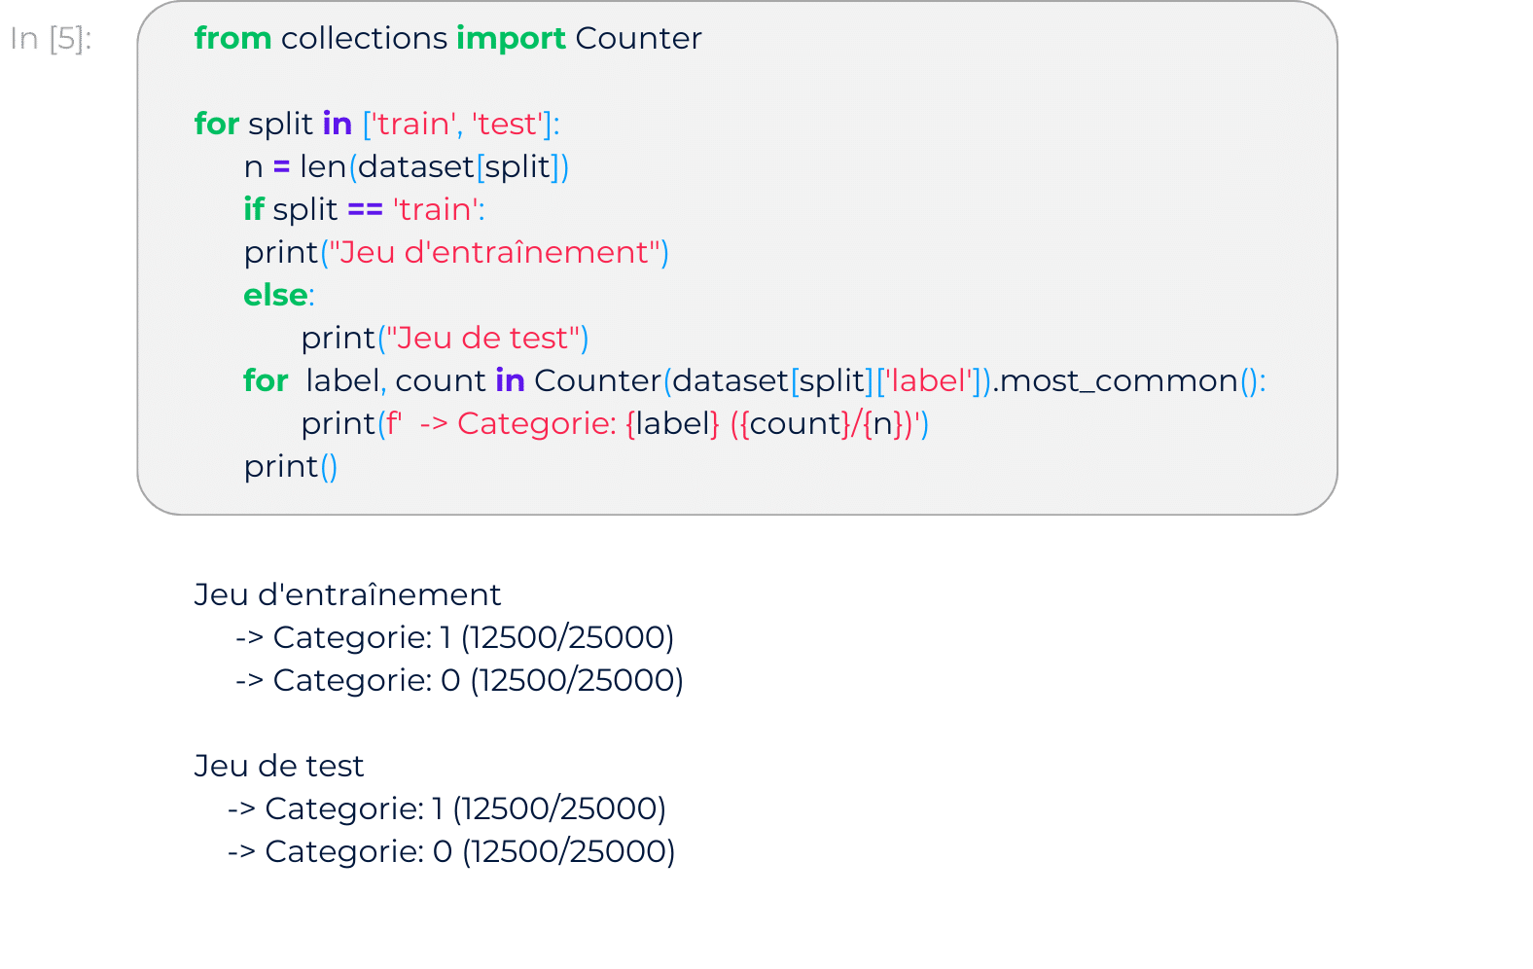The image size is (1533, 969).
Task: Click the empty print() statement
Action: (x=291, y=466)
